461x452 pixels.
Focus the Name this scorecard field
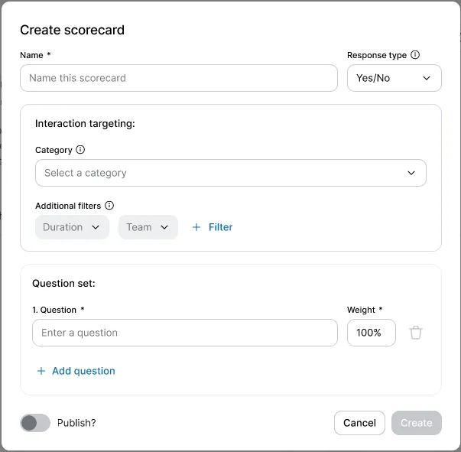coord(178,78)
